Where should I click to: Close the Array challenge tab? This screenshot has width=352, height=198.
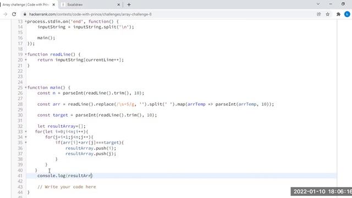tap(54, 4)
